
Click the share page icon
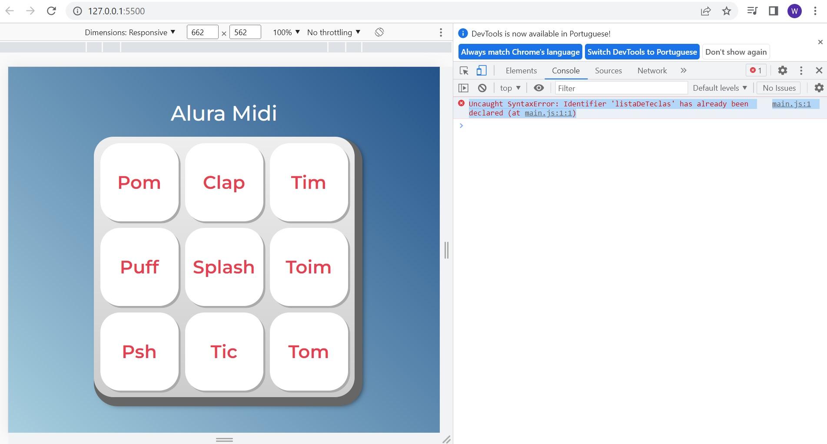706,11
